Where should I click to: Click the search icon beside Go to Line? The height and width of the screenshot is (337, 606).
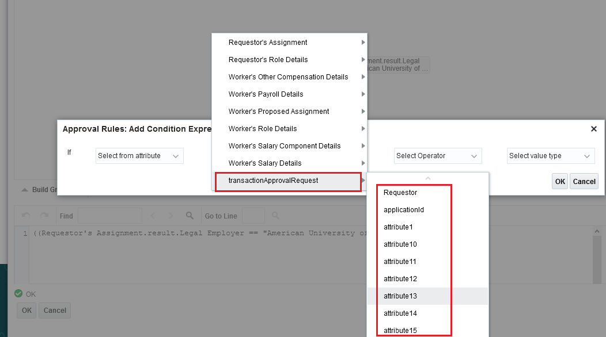(x=275, y=216)
